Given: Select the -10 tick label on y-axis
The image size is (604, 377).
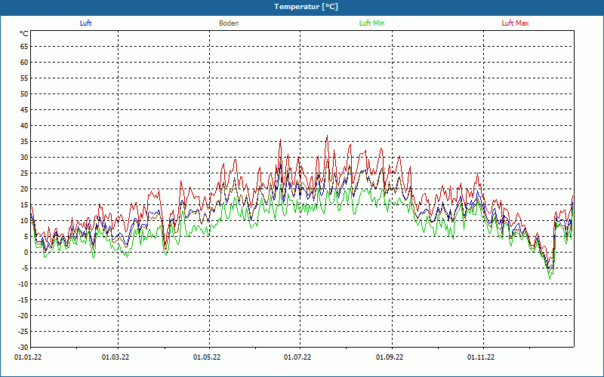Looking at the screenshot, I should coord(23,284).
